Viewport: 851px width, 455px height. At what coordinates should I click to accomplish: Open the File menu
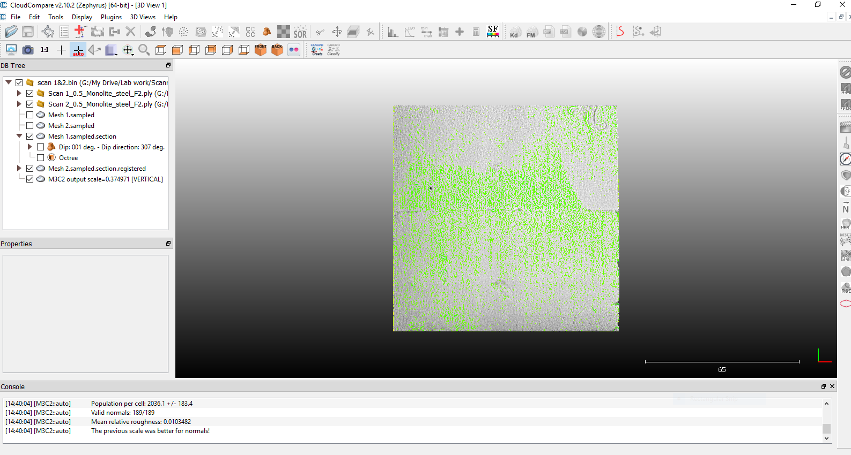(x=16, y=17)
